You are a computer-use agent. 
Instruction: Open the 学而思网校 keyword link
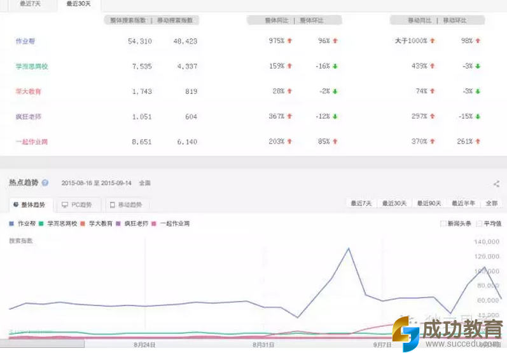32,66
